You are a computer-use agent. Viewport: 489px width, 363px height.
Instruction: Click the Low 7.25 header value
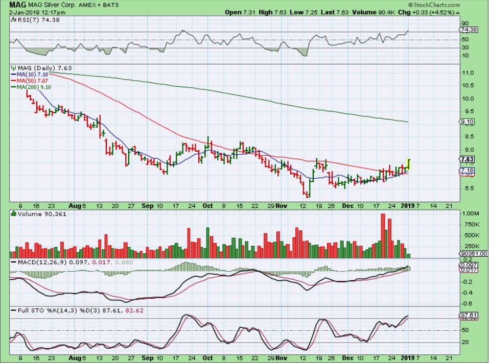(302, 12)
